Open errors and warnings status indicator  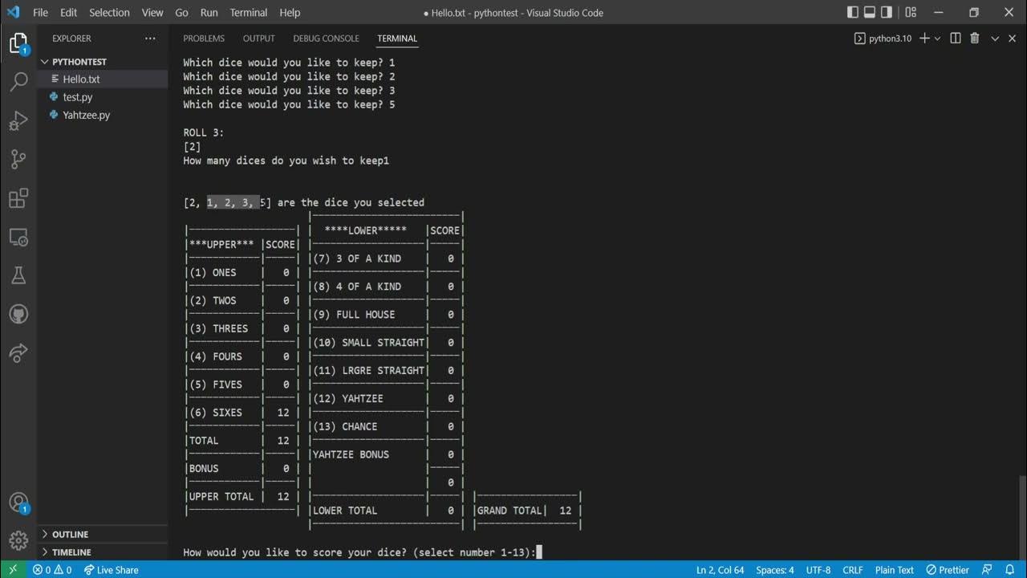coord(52,570)
